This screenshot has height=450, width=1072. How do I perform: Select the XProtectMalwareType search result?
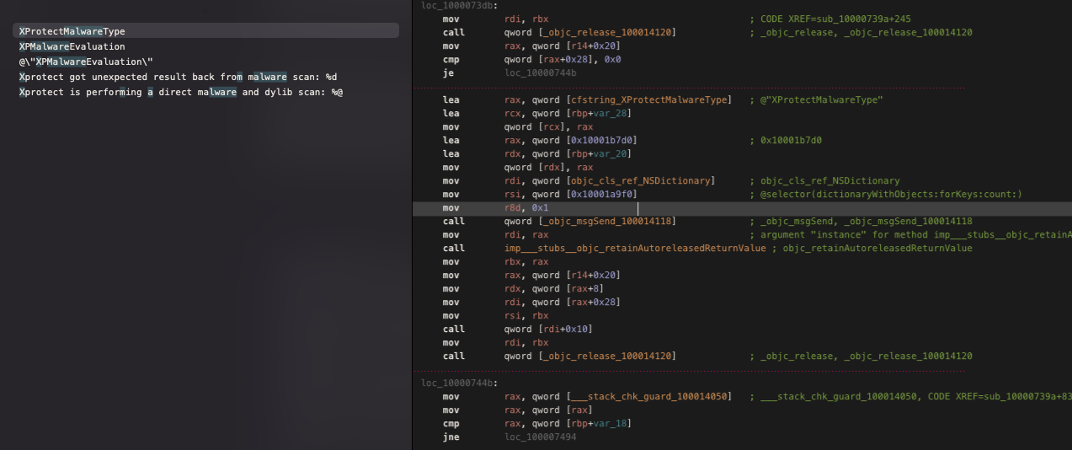(x=206, y=31)
